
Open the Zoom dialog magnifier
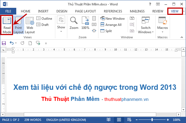(74, 23)
